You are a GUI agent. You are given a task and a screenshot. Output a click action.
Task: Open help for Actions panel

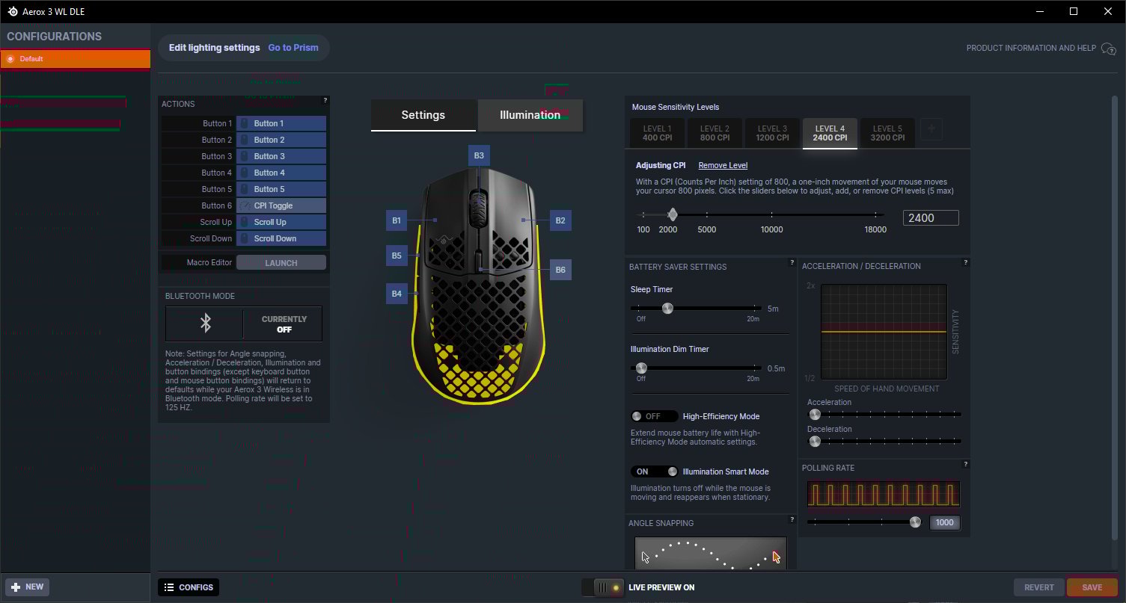[x=325, y=100]
